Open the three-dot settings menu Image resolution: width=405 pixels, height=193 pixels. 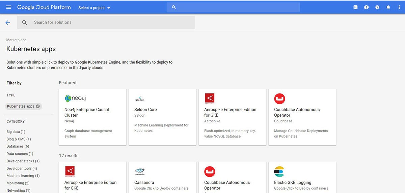(399, 7)
